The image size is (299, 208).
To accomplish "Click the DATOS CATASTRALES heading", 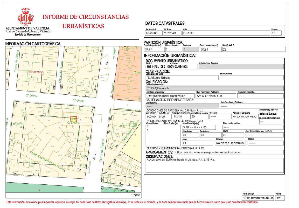I will [165, 23].
